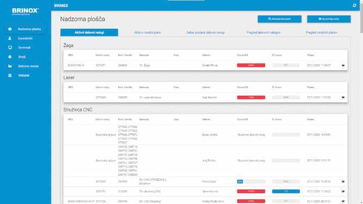The height and width of the screenshot is (204, 363).
Task: Open Delovna mesta in the sidebar
Action: click(x=28, y=66)
